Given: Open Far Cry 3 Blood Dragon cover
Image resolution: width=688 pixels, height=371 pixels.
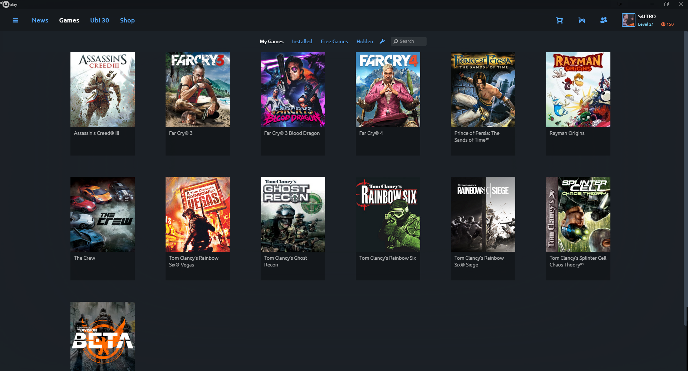Looking at the screenshot, I should (293, 90).
